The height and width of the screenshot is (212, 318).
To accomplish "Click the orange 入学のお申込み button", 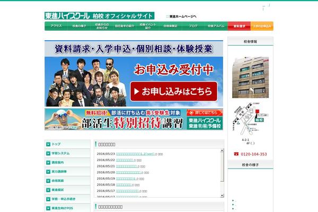I will [262, 26].
